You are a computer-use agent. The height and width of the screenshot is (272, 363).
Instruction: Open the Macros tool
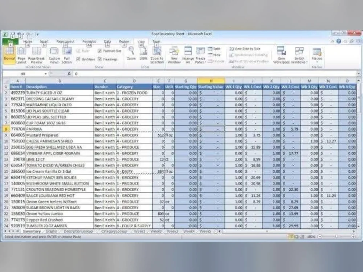click(x=317, y=54)
